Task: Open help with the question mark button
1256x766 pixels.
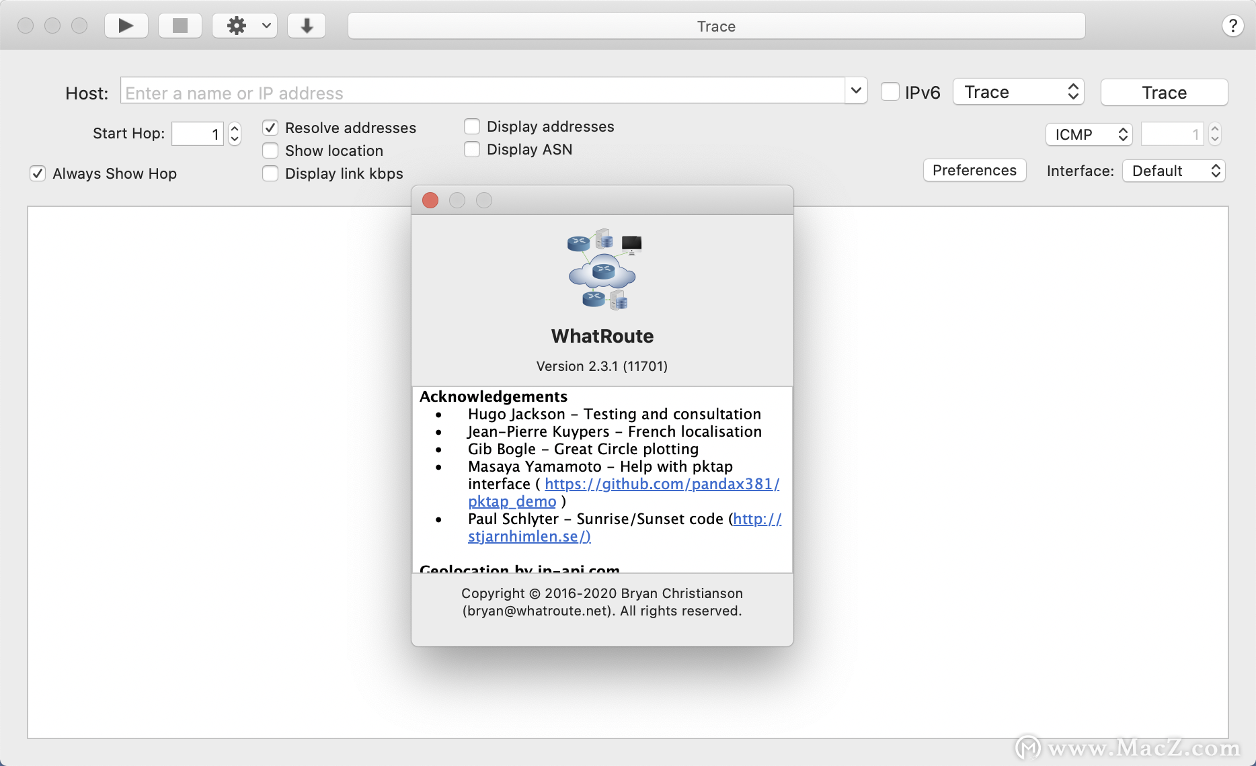Action: tap(1232, 26)
